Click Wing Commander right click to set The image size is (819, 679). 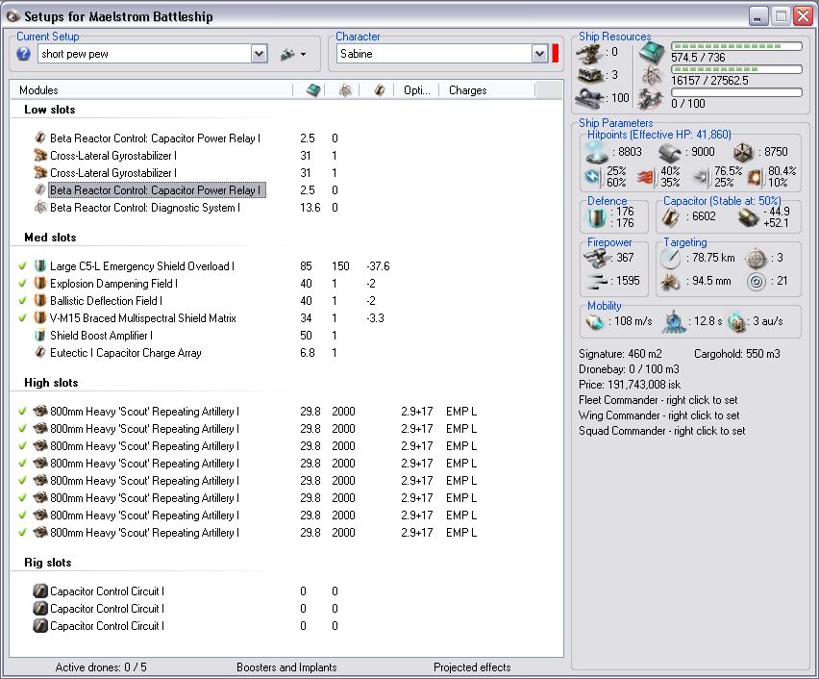tap(659, 415)
